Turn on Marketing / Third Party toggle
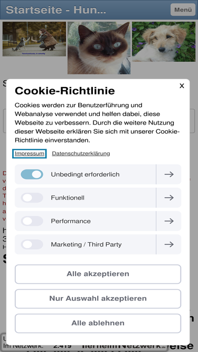The image size is (198, 352). 32,244
